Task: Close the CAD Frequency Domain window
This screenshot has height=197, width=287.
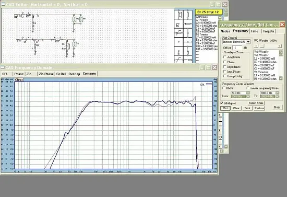Action: (x=214, y=67)
